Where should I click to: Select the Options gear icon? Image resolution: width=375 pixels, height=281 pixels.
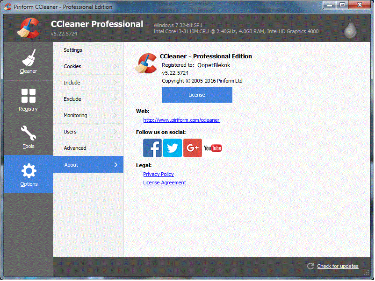point(29,171)
